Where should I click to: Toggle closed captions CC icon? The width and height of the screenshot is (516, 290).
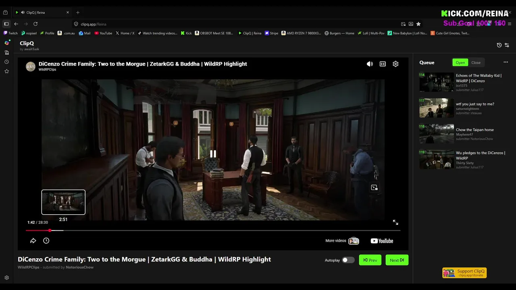pos(383,64)
